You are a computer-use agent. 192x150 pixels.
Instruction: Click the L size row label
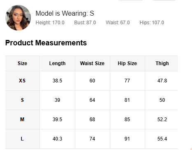[x=22, y=139]
